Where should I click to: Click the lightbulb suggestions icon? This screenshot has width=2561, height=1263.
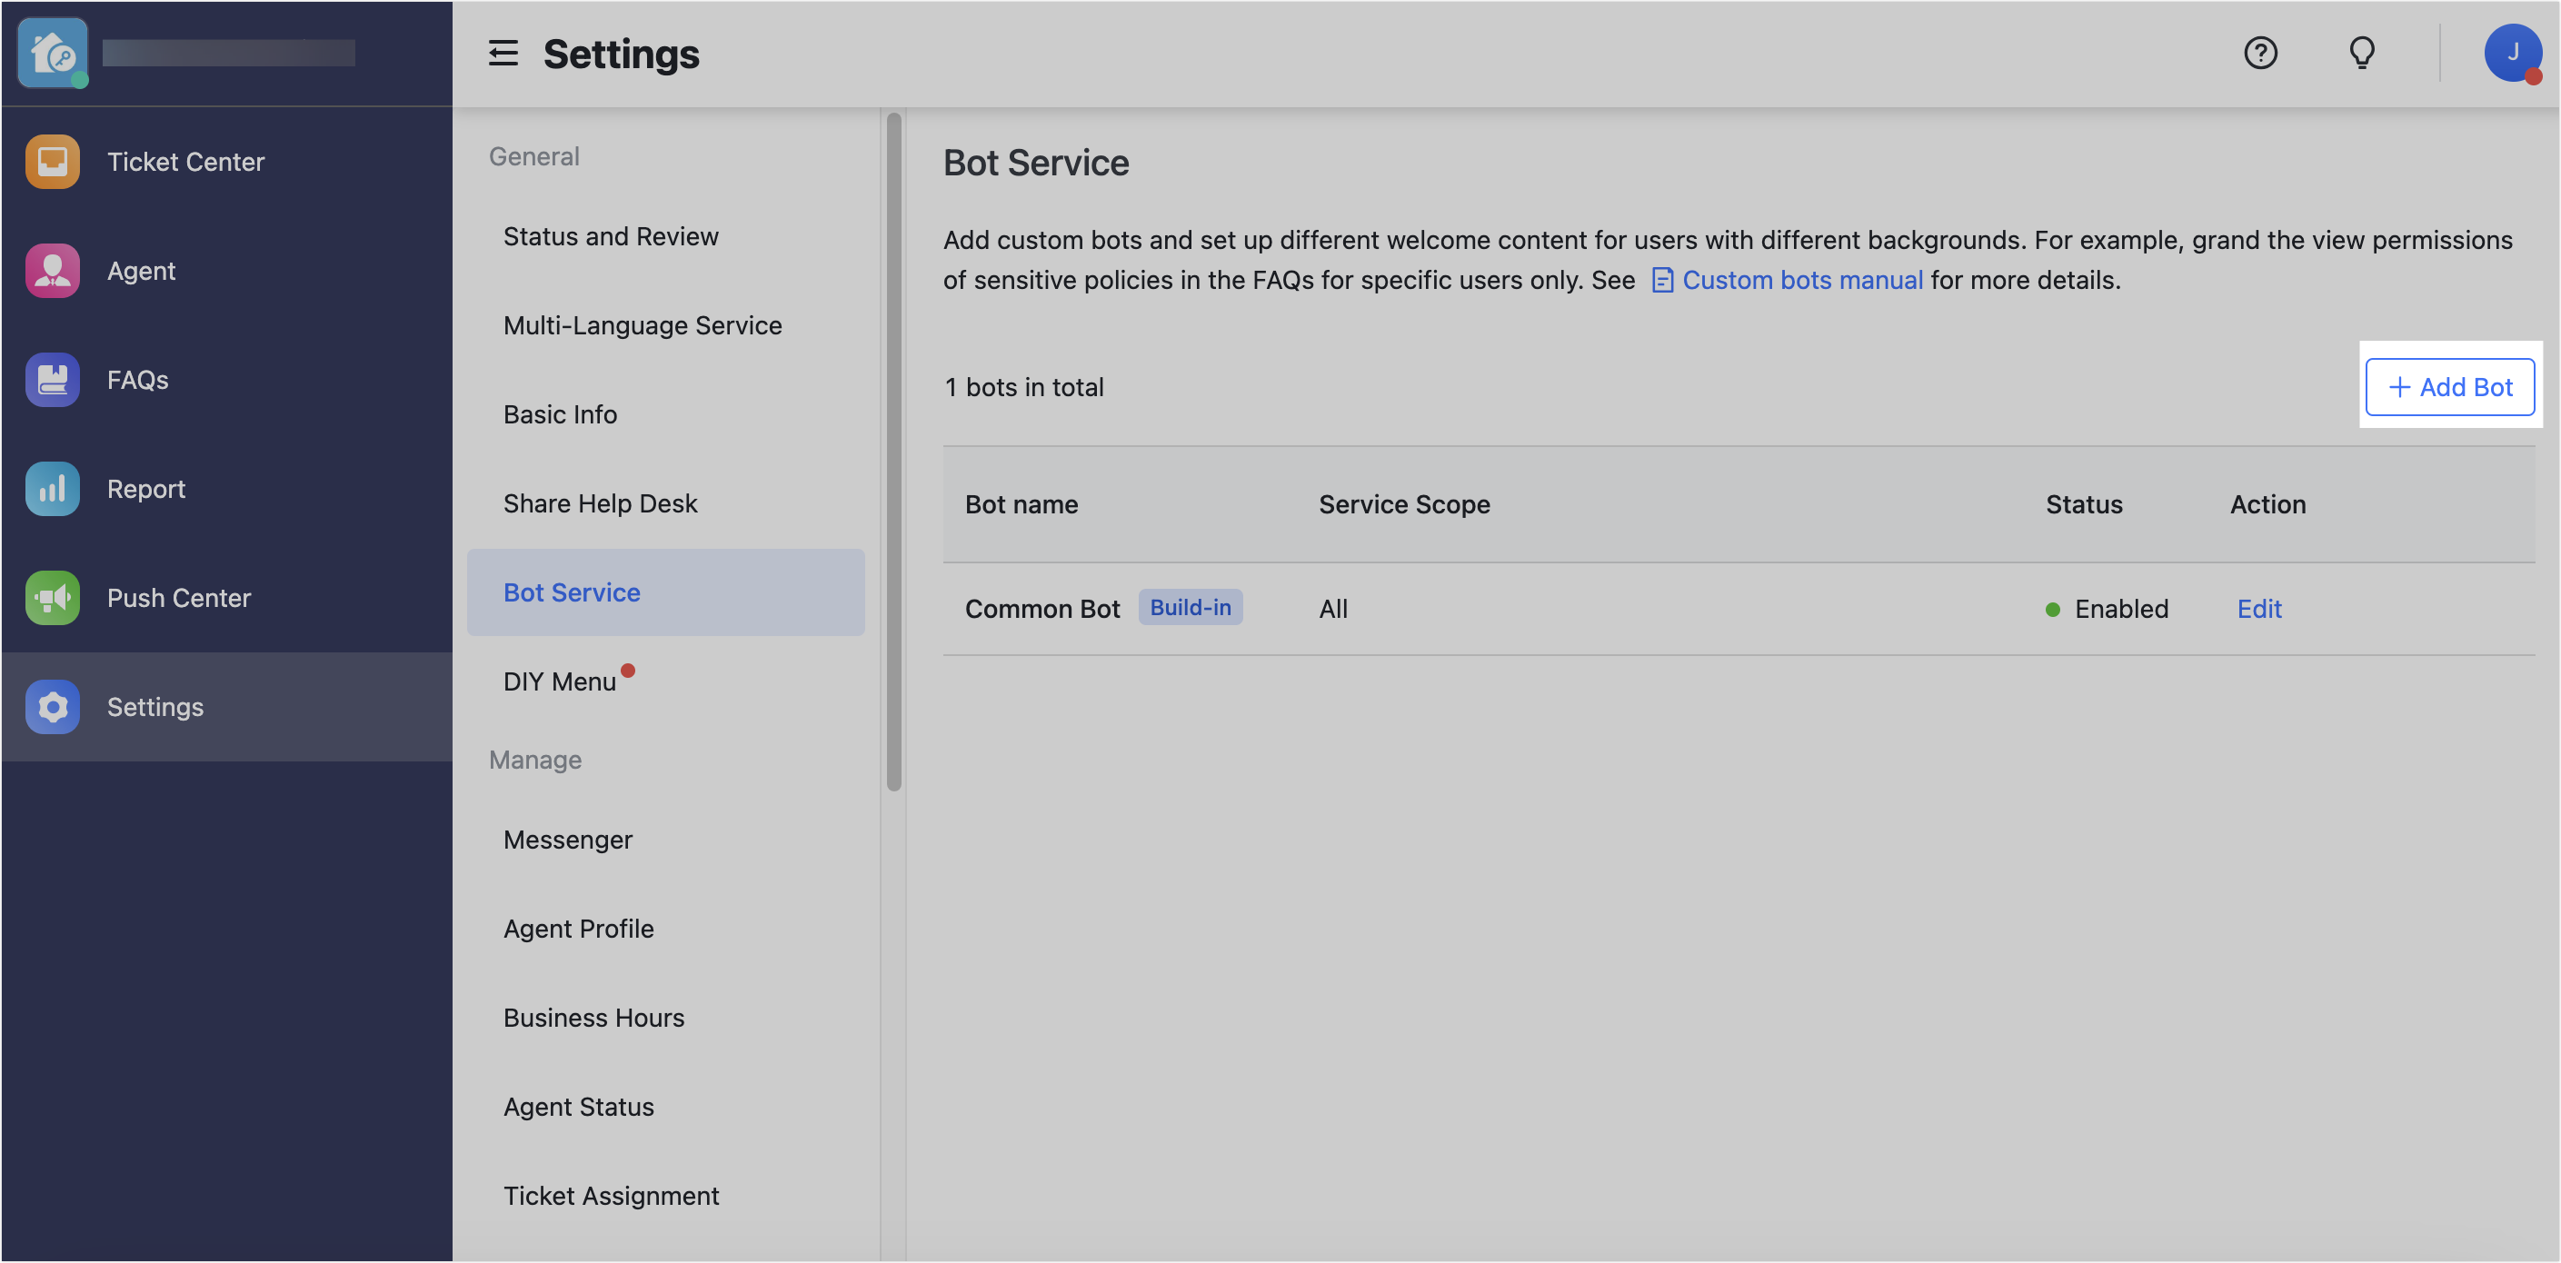point(2362,53)
